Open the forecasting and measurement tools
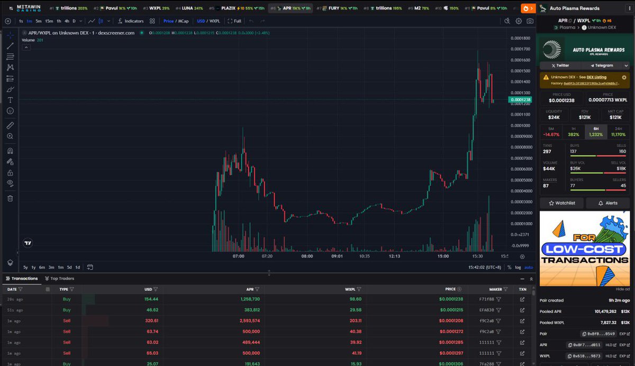 tap(10, 78)
